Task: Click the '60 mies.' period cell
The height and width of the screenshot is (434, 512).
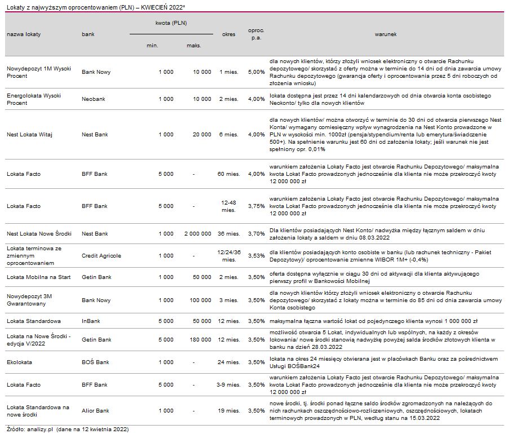Action: [228, 174]
